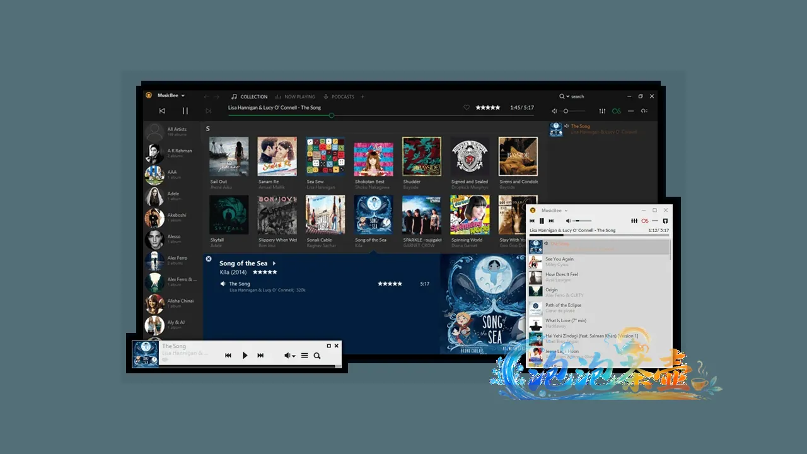This screenshot has height=454, width=807.
Task: Set the now-playing track star rating
Action: [x=488, y=108]
